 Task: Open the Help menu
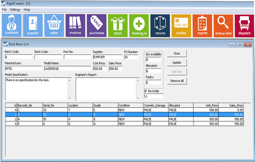27,10
